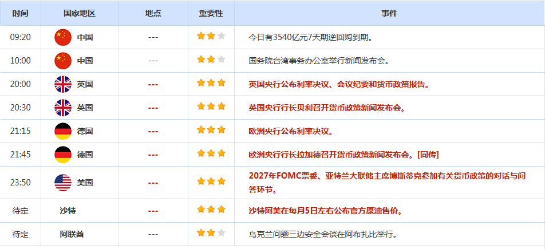Click the China flag in the 10:00 row

coord(63,61)
